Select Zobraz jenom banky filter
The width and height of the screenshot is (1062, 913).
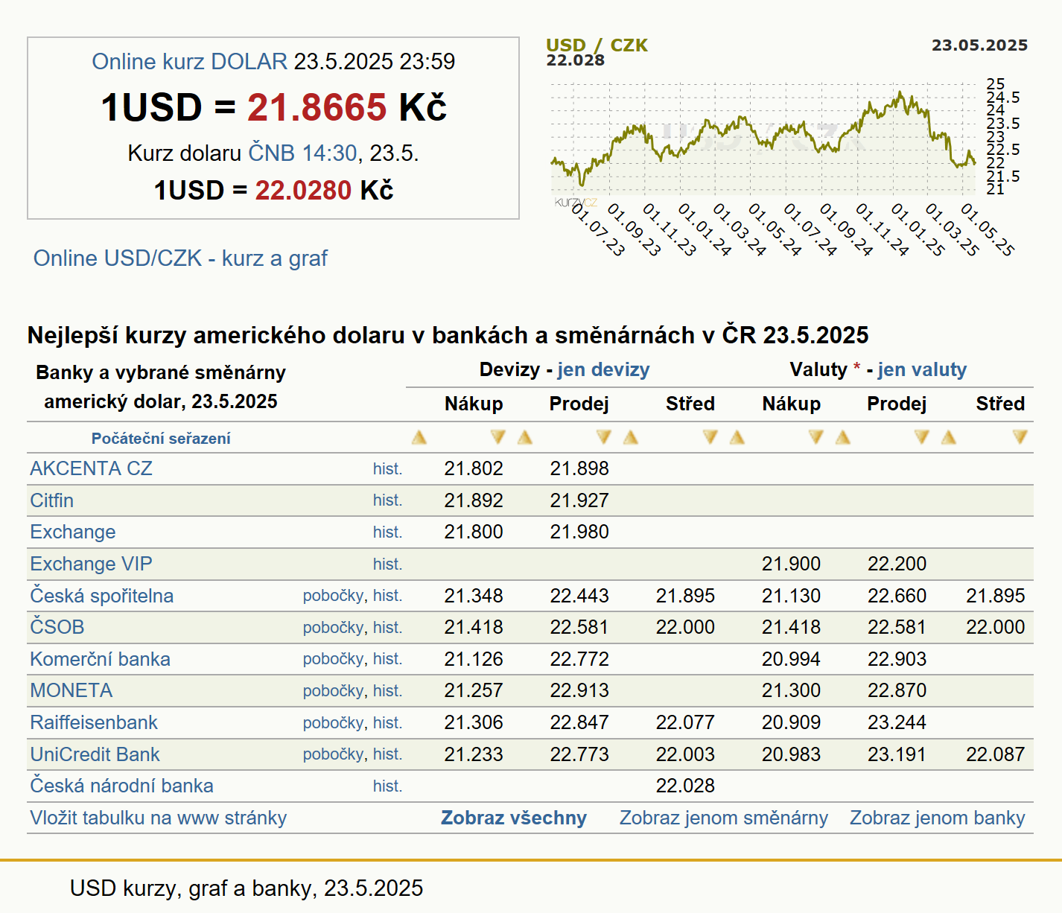click(938, 818)
